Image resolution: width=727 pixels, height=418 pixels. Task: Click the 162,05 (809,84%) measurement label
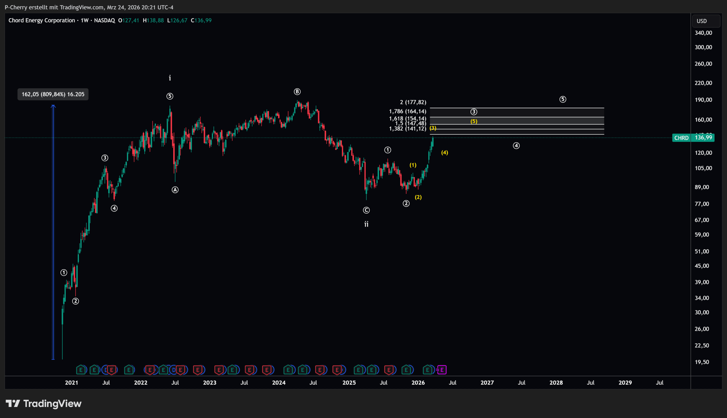(53, 94)
